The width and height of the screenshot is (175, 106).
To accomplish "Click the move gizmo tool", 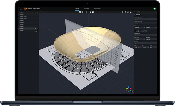I will (86, 12).
